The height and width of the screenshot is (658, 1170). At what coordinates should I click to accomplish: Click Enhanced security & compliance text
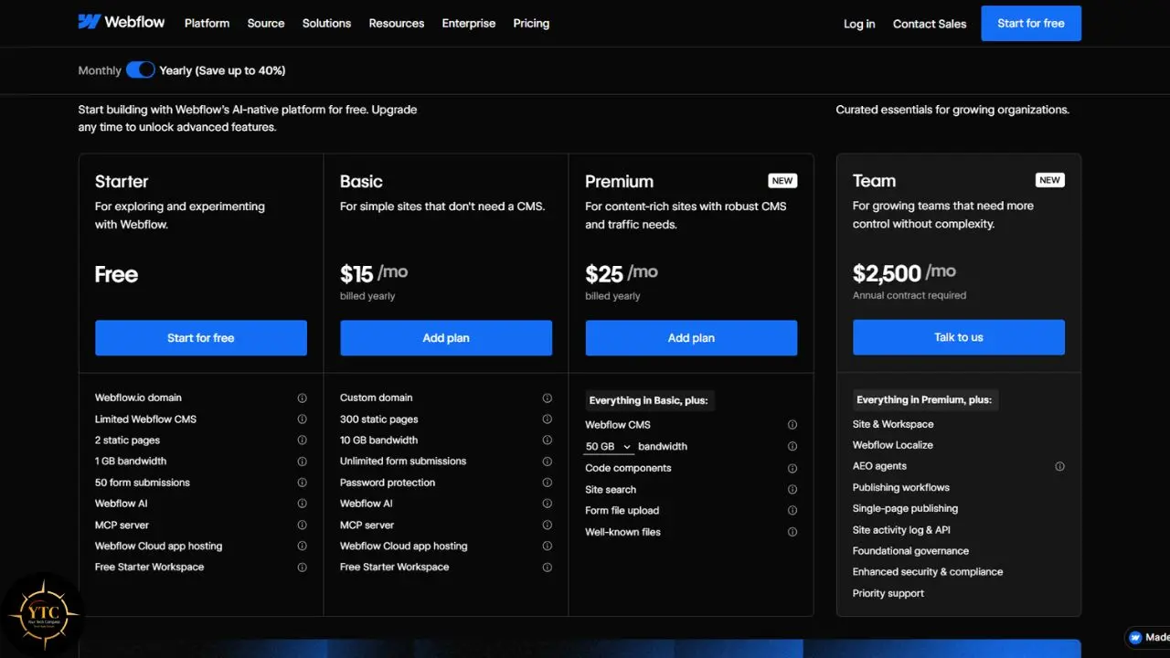(928, 572)
